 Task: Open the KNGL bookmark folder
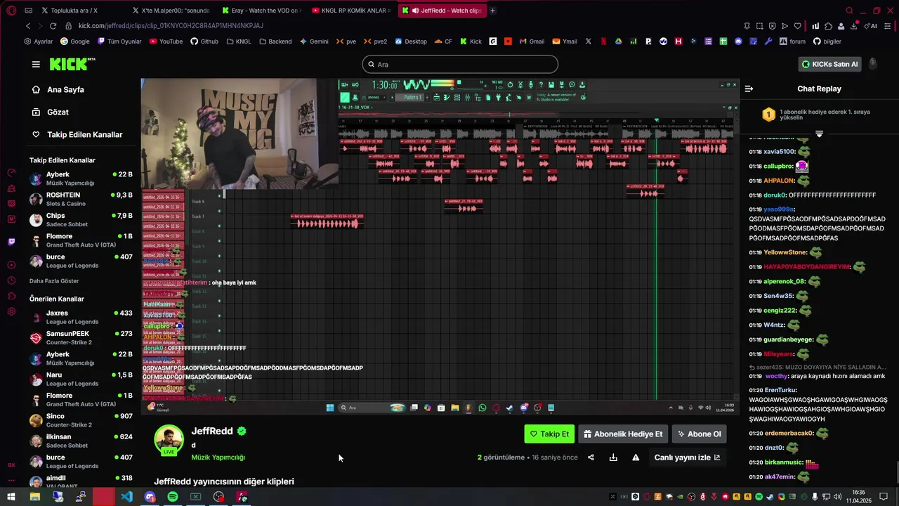(x=239, y=41)
